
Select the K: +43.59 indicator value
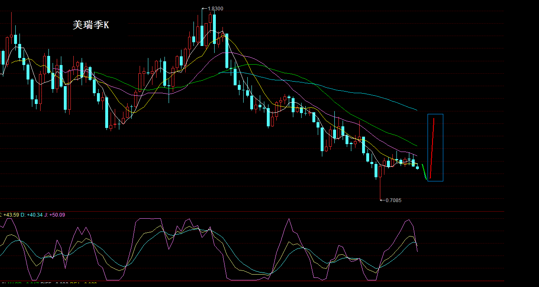[x=9, y=215]
